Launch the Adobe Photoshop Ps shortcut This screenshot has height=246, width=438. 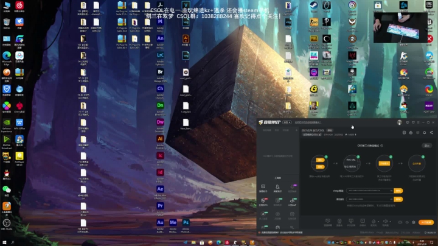coord(186,225)
